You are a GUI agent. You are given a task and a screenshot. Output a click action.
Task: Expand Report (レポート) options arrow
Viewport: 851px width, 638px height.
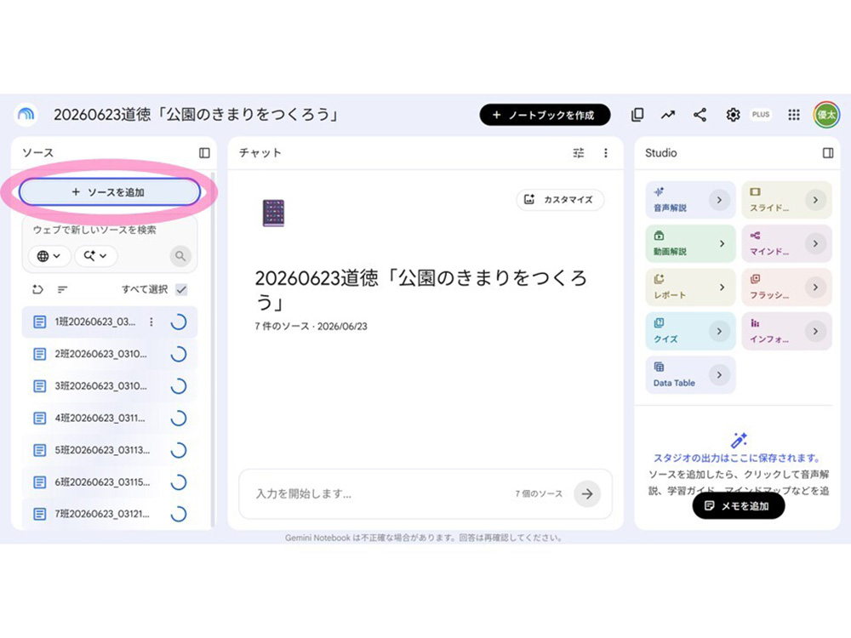[722, 288]
